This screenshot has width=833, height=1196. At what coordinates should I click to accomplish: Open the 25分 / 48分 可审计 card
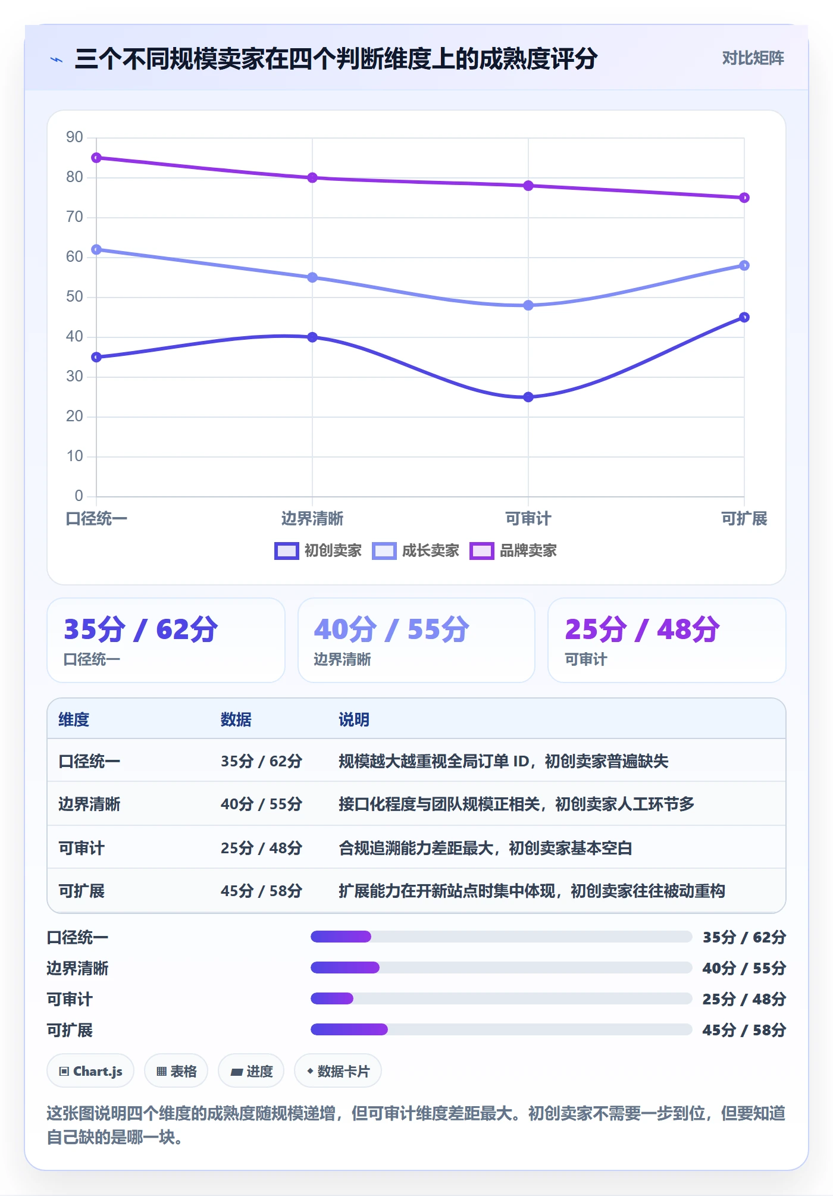[667, 640]
